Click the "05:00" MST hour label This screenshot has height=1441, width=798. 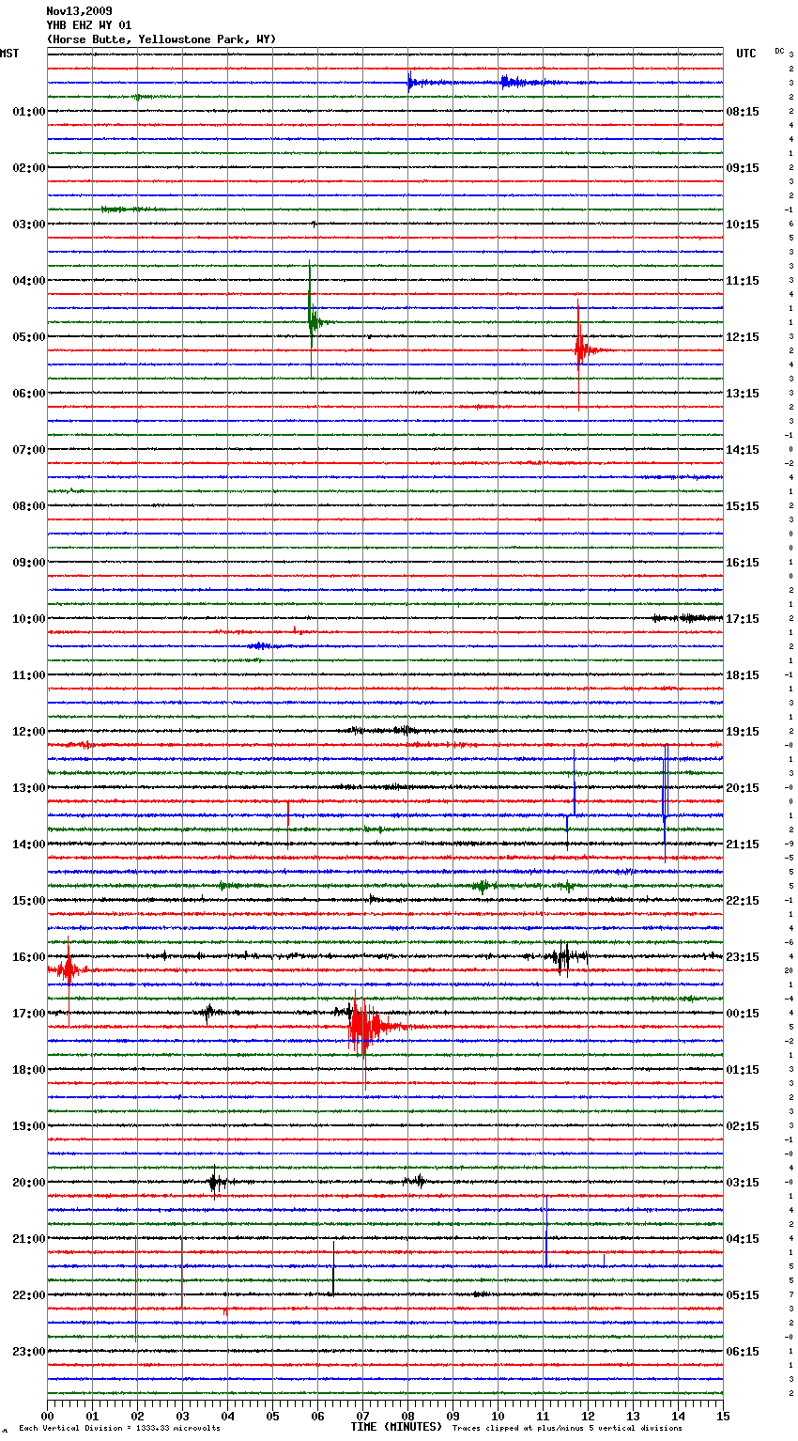pyautogui.click(x=29, y=337)
